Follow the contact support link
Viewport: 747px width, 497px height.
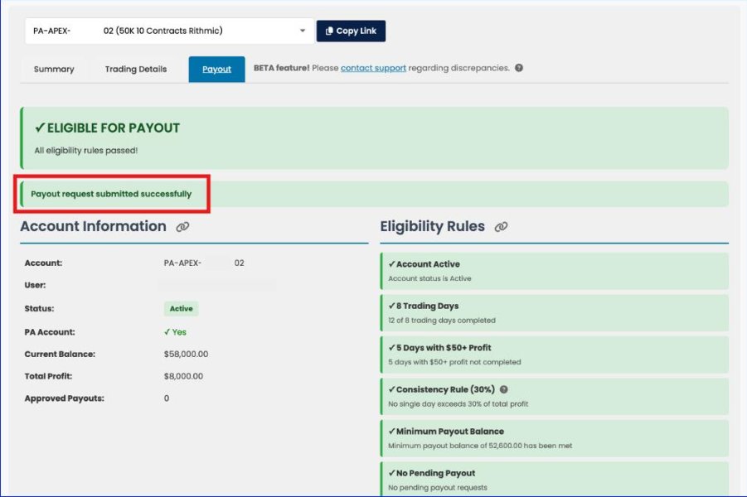[373, 68]
